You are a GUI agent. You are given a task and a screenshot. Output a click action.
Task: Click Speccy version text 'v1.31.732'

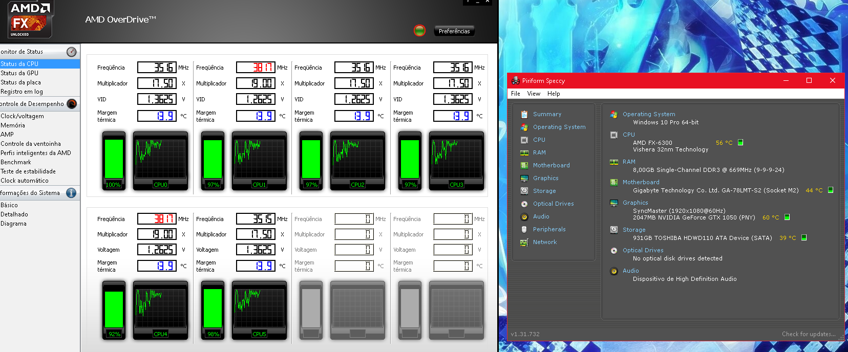[x=525, y=334]
